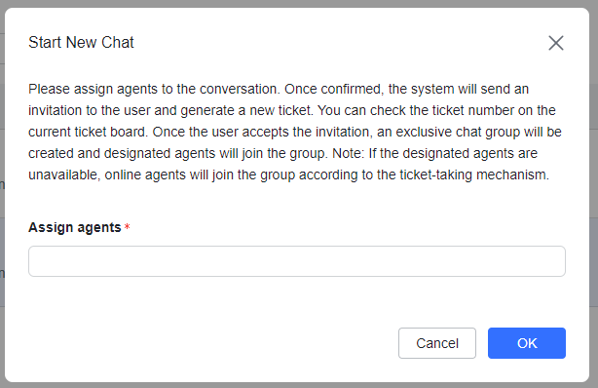Image resolution: width=598 pixels, height=388 pixels.
Task: Click OK to send the invitation
Action: (527, 343)
